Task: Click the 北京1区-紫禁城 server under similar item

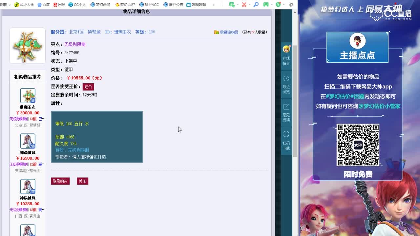Action: [x=28, y=125]
